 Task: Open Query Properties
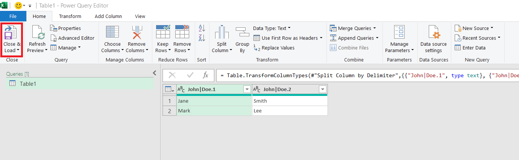click(65, 28)
